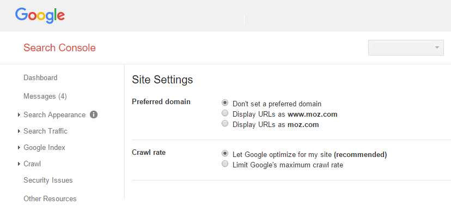Open Other Resources in sidebar
Image resolution: width=451 pixels, height=223 pixels.
click(50, 199)
